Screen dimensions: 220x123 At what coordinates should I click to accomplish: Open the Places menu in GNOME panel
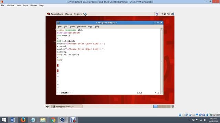coord(68,14)
